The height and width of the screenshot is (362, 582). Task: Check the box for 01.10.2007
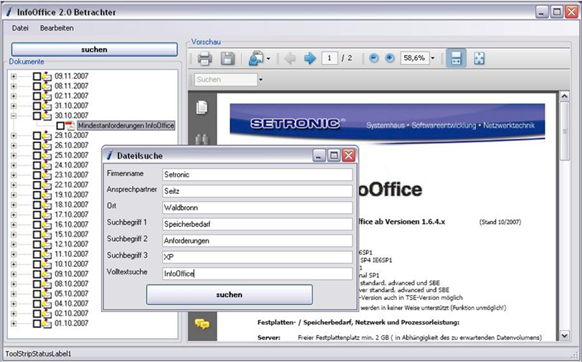(37, 323)
